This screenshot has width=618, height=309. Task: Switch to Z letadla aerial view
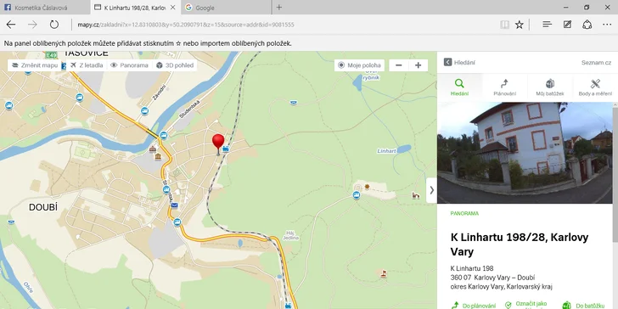[87, 65]
